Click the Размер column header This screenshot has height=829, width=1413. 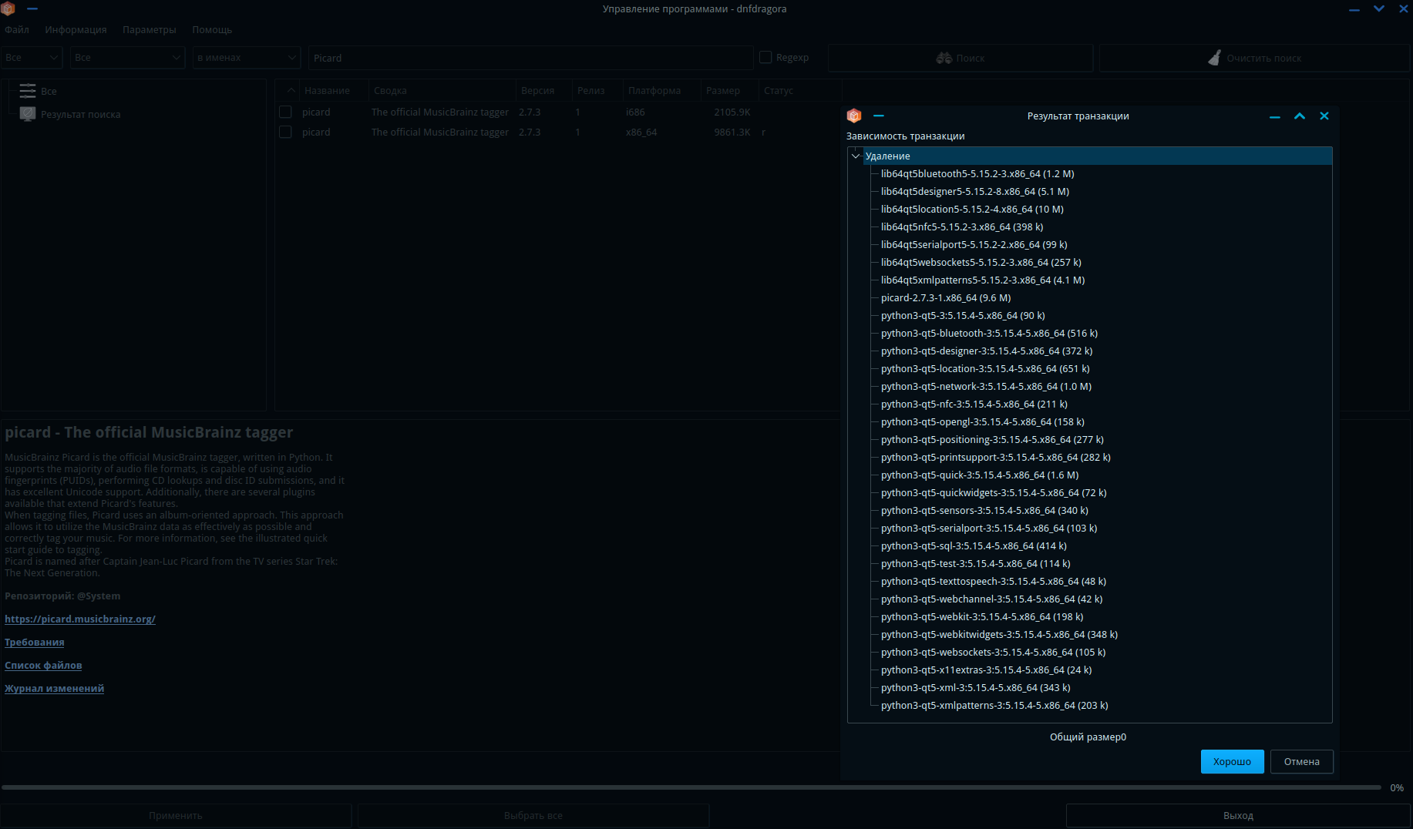(729, 90)
